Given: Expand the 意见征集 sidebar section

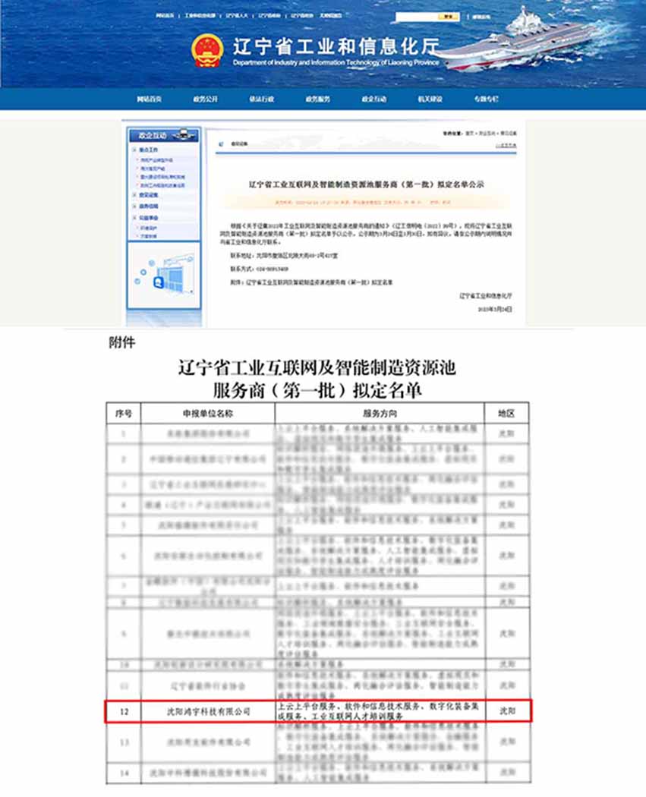Looking at the screenshot, I should pos(148,195).
